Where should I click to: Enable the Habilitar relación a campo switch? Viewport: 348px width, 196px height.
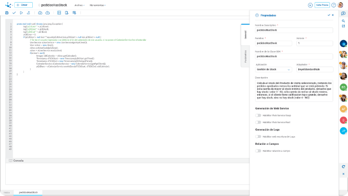258,151
